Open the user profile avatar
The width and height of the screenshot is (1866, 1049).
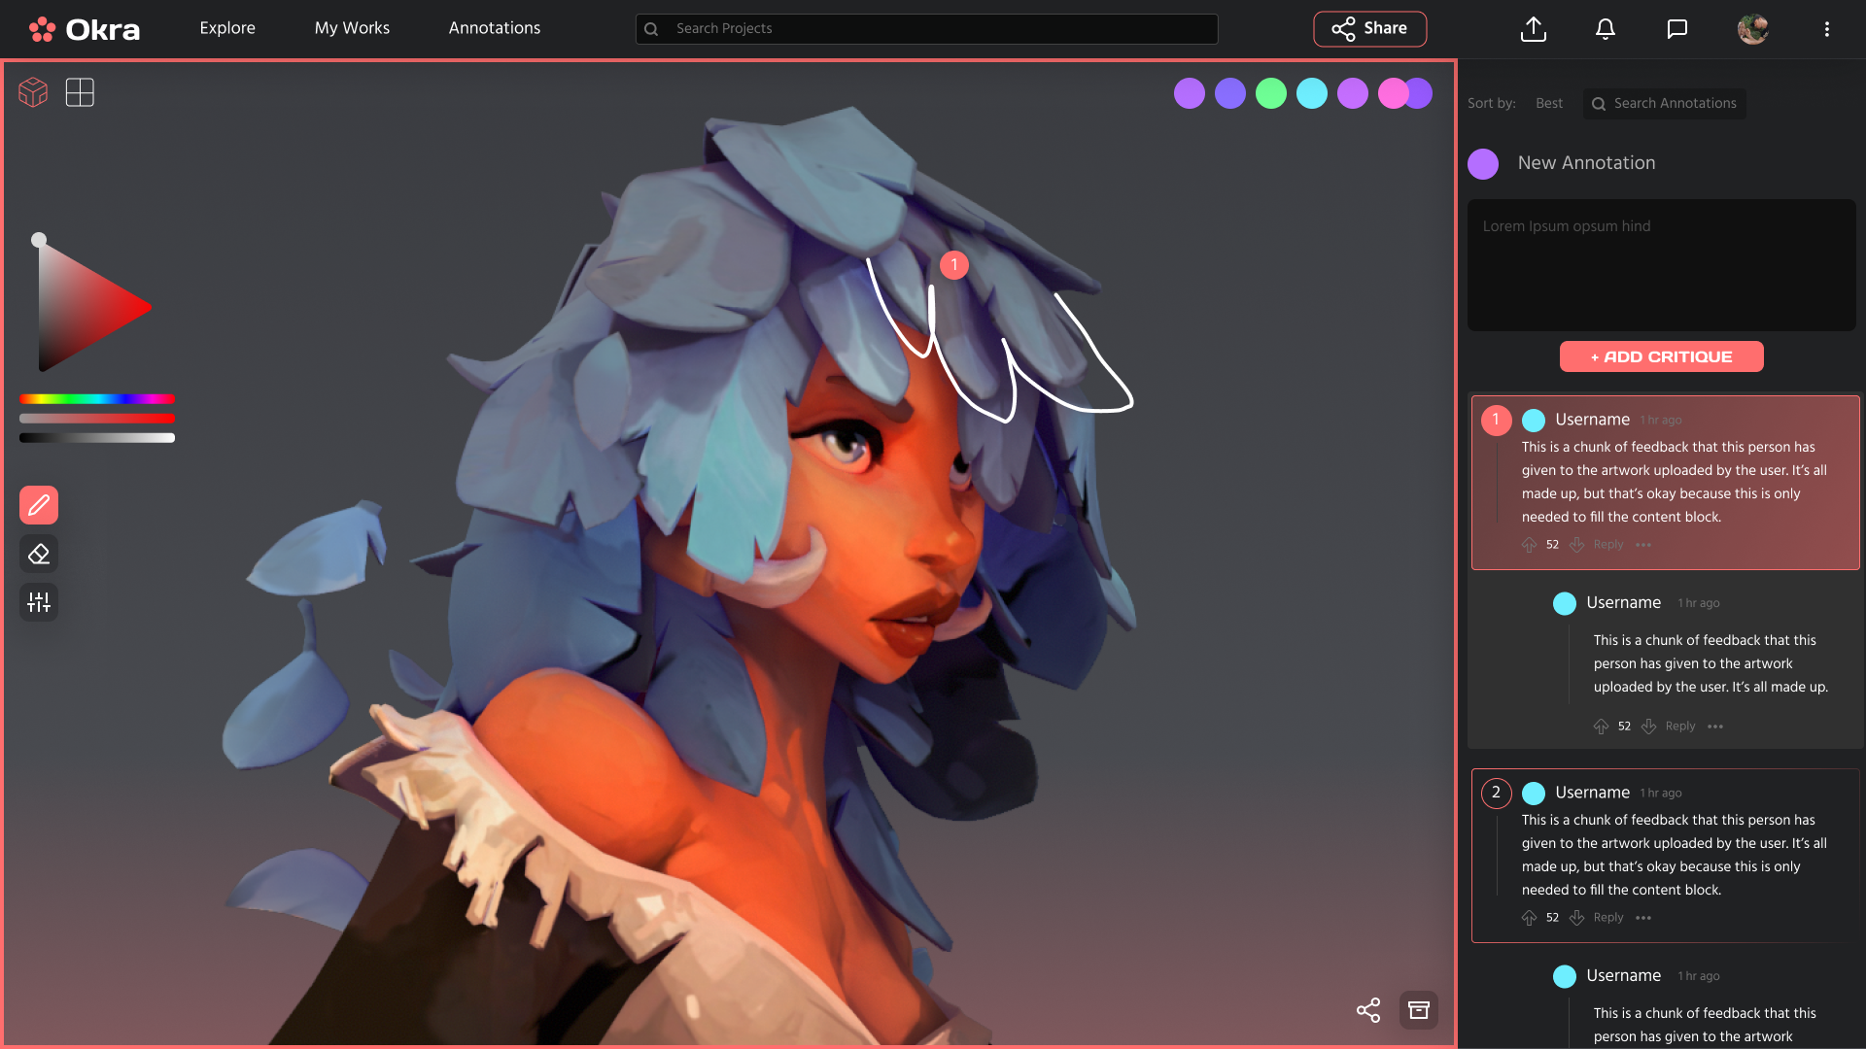pos(1753,29)
